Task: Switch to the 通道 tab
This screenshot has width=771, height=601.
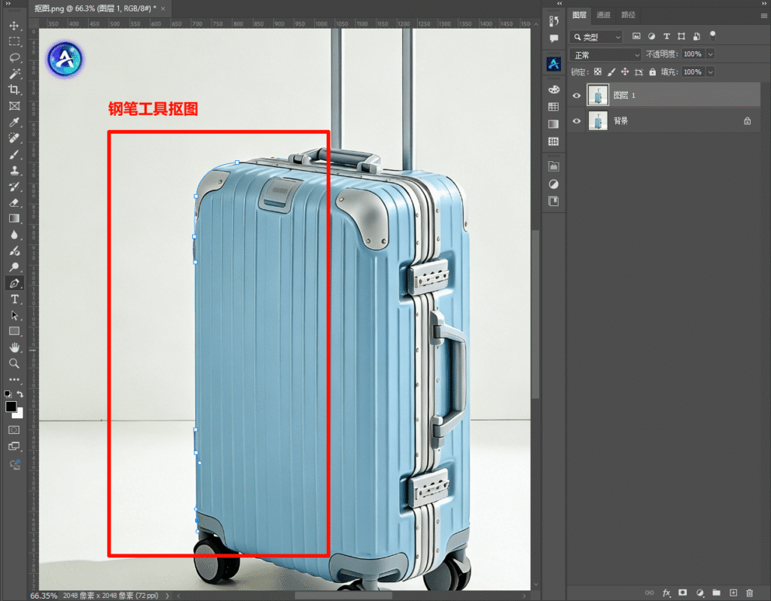Action: [603, 15]
